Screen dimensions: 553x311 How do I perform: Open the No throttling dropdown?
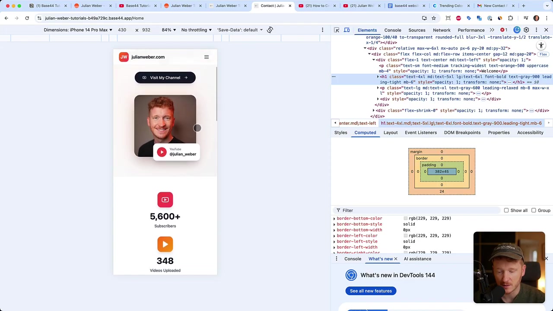pos(197,30)
